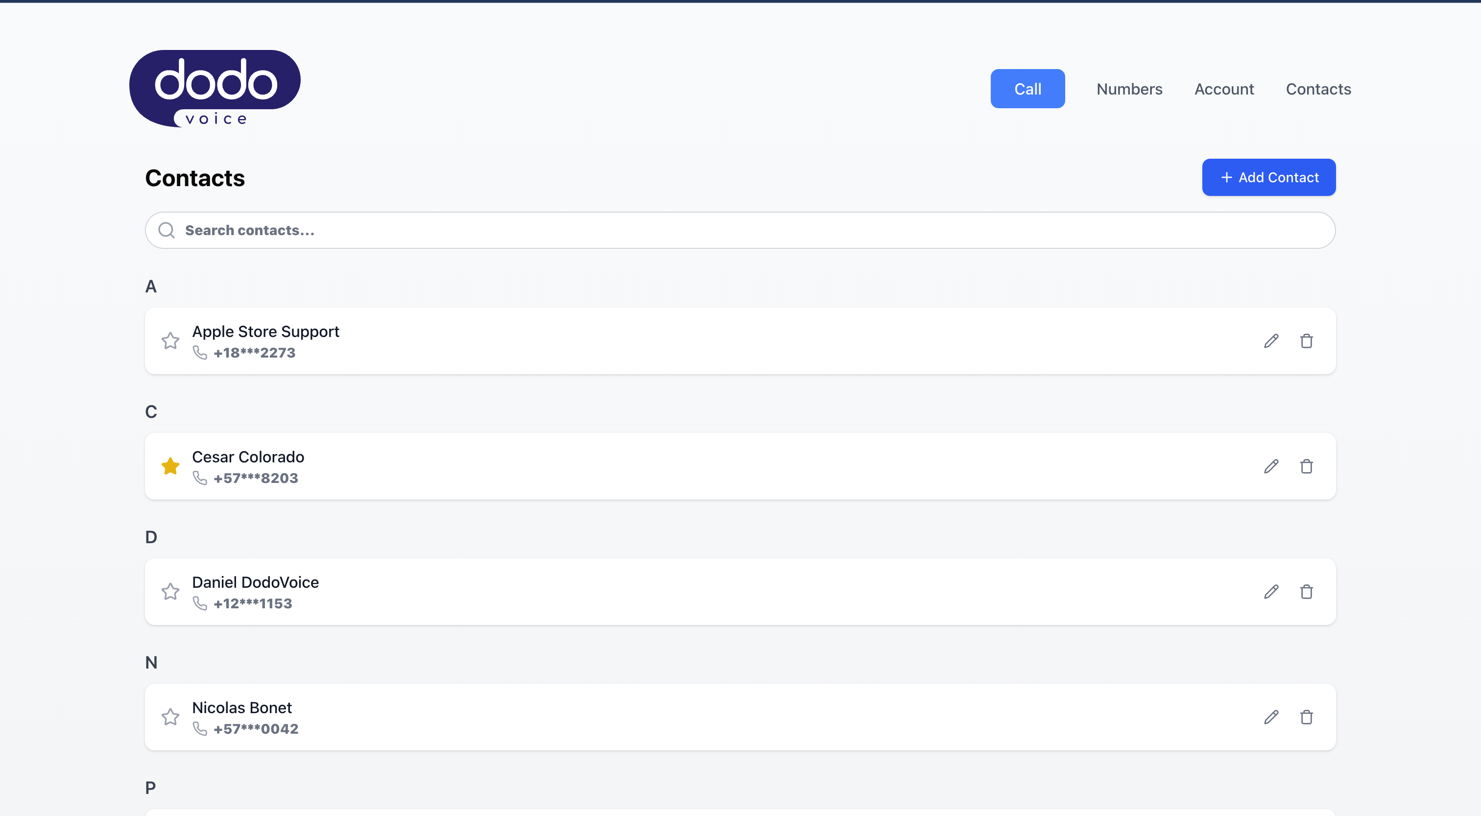This screenshot has height=816, width=1481.
Task: Click phone icon beside +18***2273
Action: (x=199, y=353)
